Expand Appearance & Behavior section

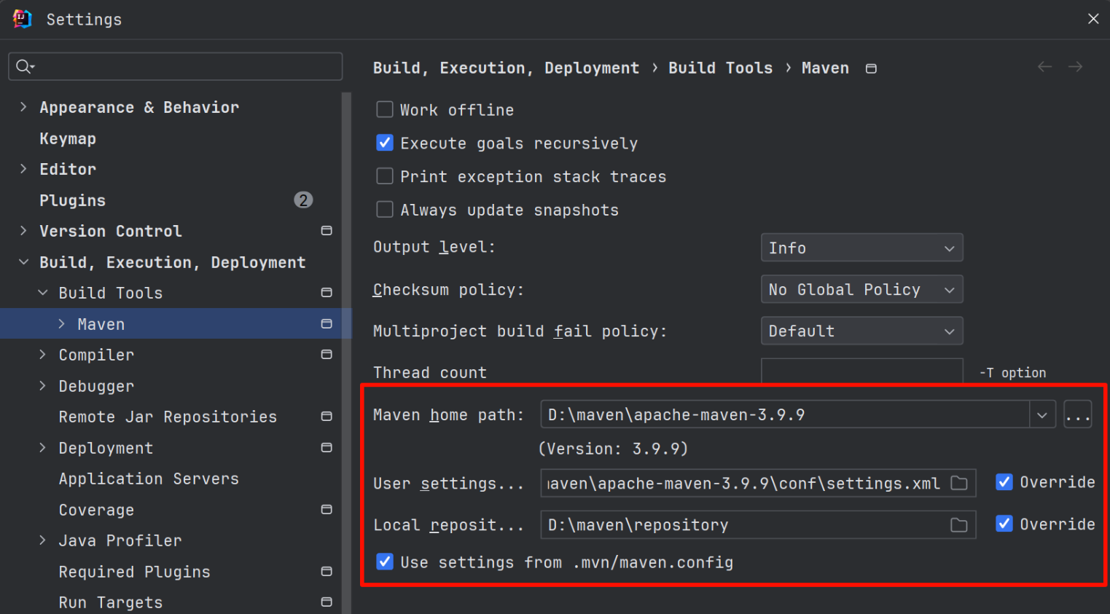pyautogui.click(x=23, y=107)
